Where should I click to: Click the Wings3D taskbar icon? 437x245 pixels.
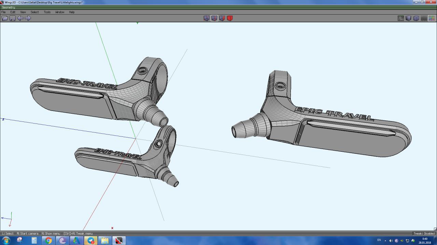coord(118,241)
